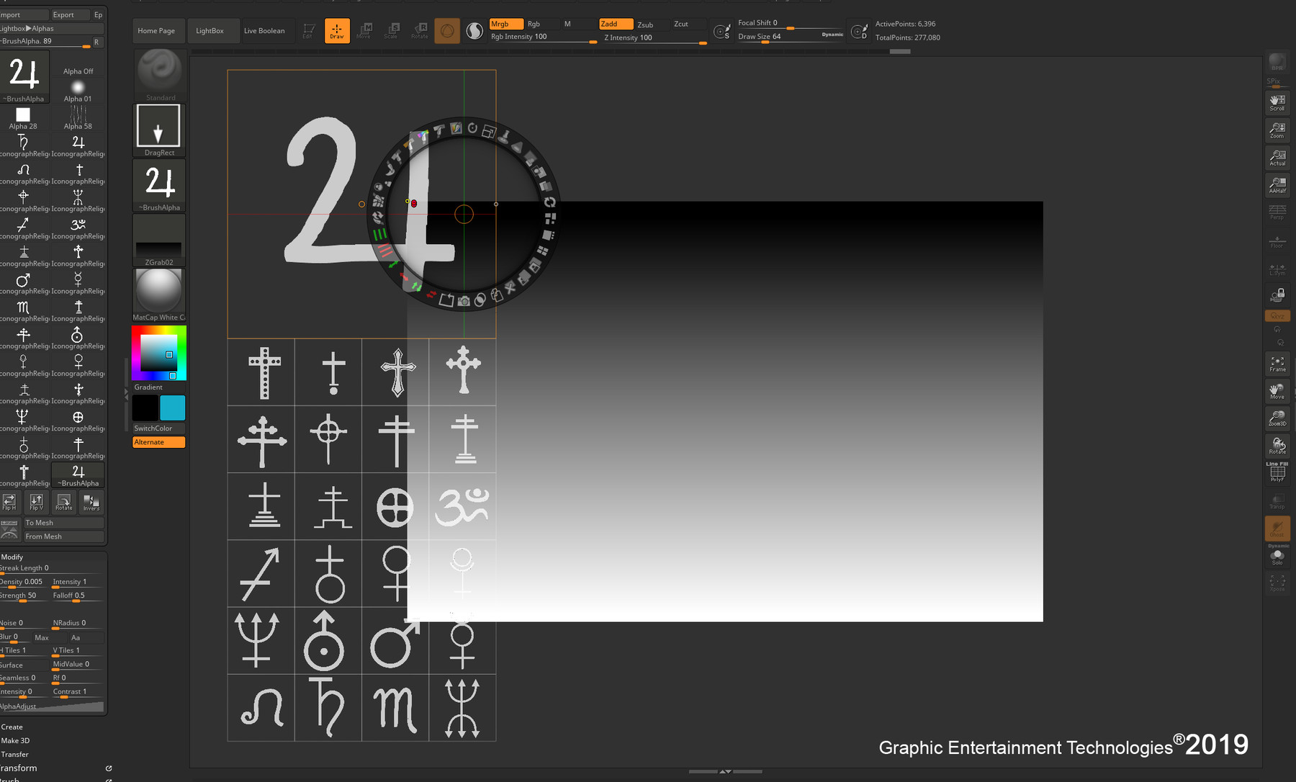Select the Draw mode button
The image size is (1296, 782).
pyautogui.click(x=337, y=30)
